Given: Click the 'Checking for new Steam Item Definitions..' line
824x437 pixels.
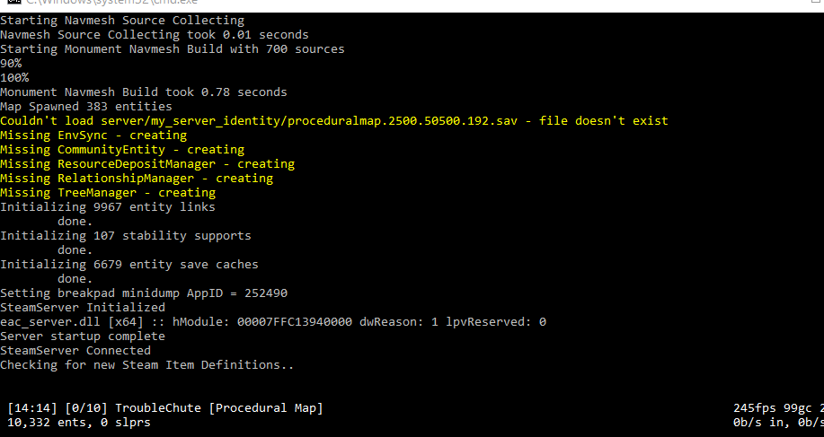Looking at the screenshot, I should 147,364.
